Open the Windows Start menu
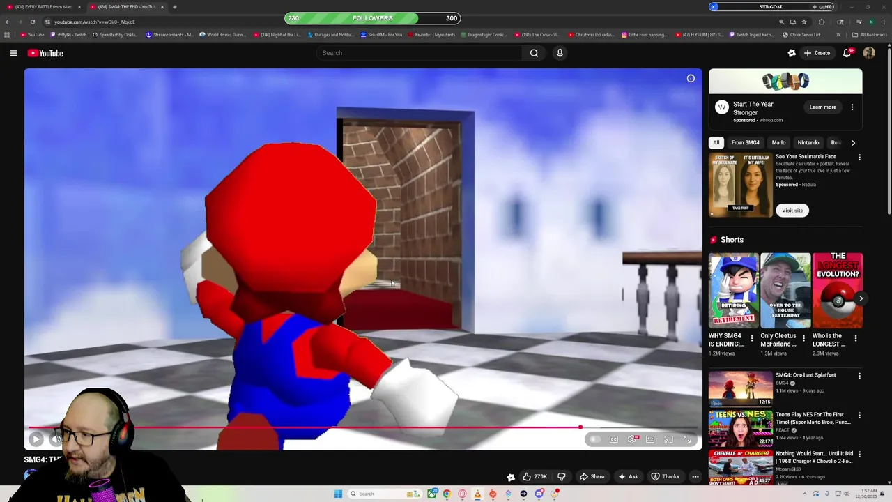This screenshot has width=892, height=502. tap(338, 494)
